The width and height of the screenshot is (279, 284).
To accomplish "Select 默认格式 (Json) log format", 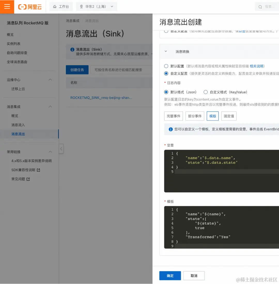I will click(166, 92).
